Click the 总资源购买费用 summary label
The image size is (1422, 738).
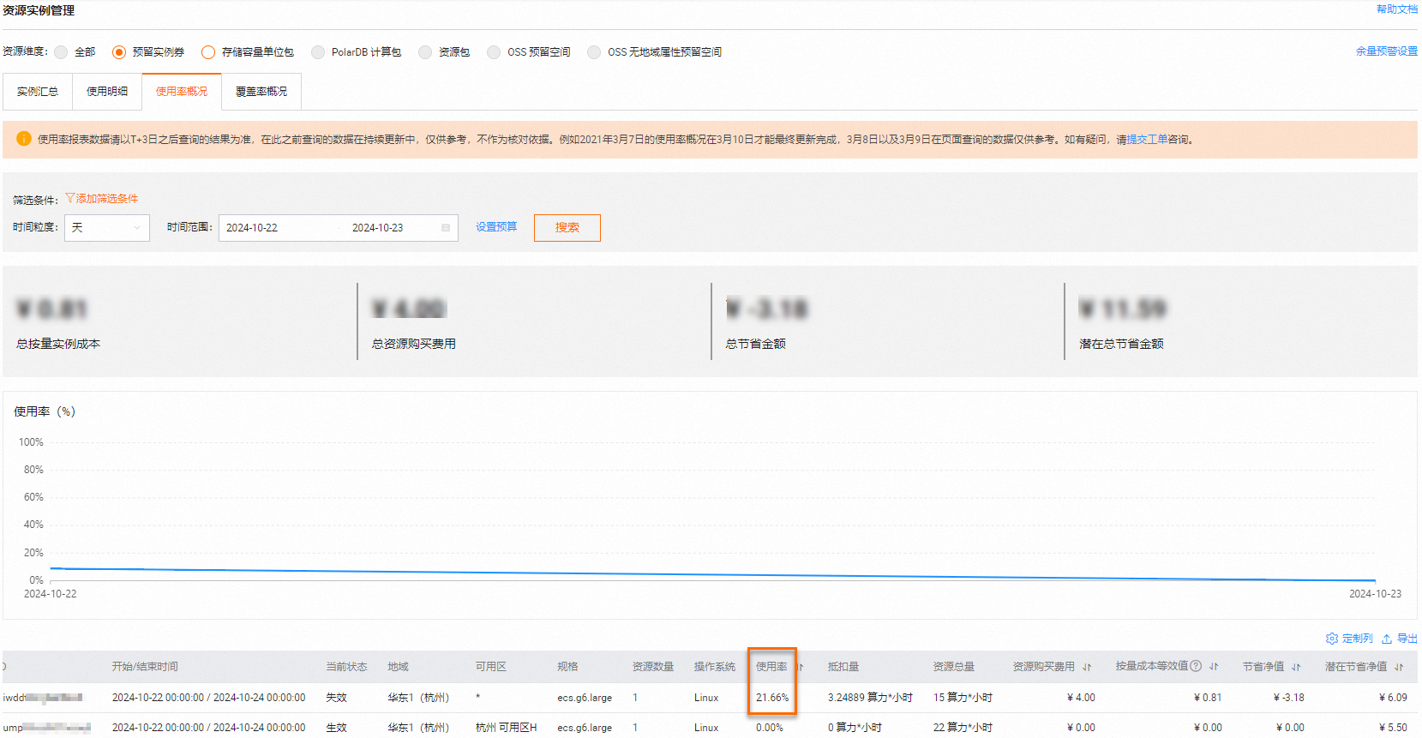[413, 344]
